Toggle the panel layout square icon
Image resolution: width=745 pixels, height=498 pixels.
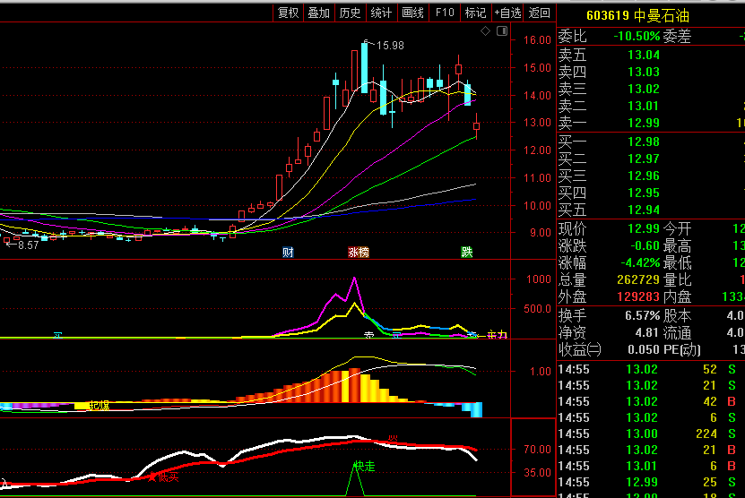point(502,30)
